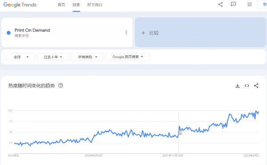Screen dimensions: 267x165
Task: Open the send feedback icon
Action: pos(233,4)
